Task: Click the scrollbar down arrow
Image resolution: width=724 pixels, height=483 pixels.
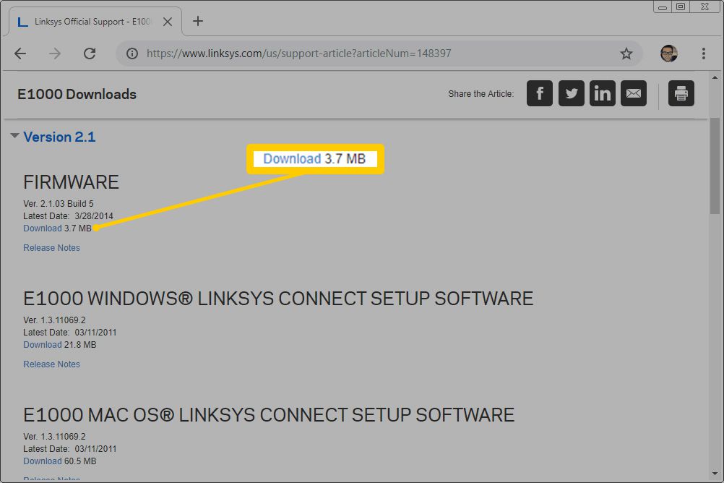Action: tap(715, 474)
